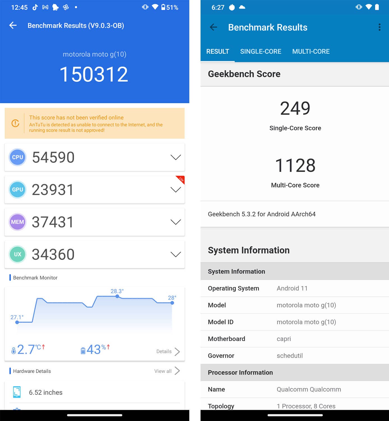Tap the 6.52 inches display entry
389x421 pixels.
coord(46,392)
